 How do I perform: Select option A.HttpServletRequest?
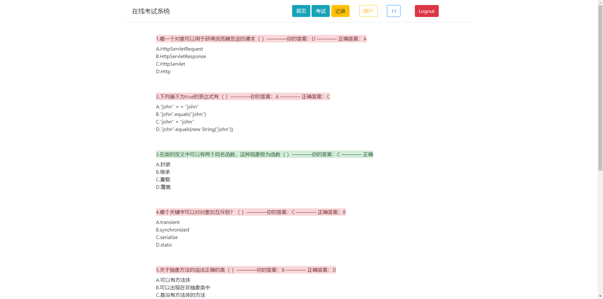point(179,49)
